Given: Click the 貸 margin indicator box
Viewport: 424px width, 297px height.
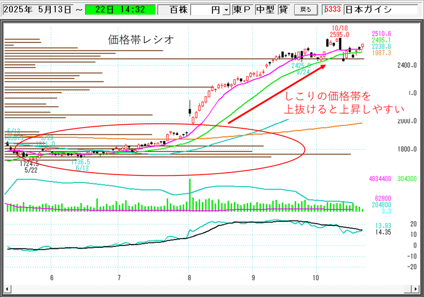Looking at the screenshot, I should click(283, 10).
